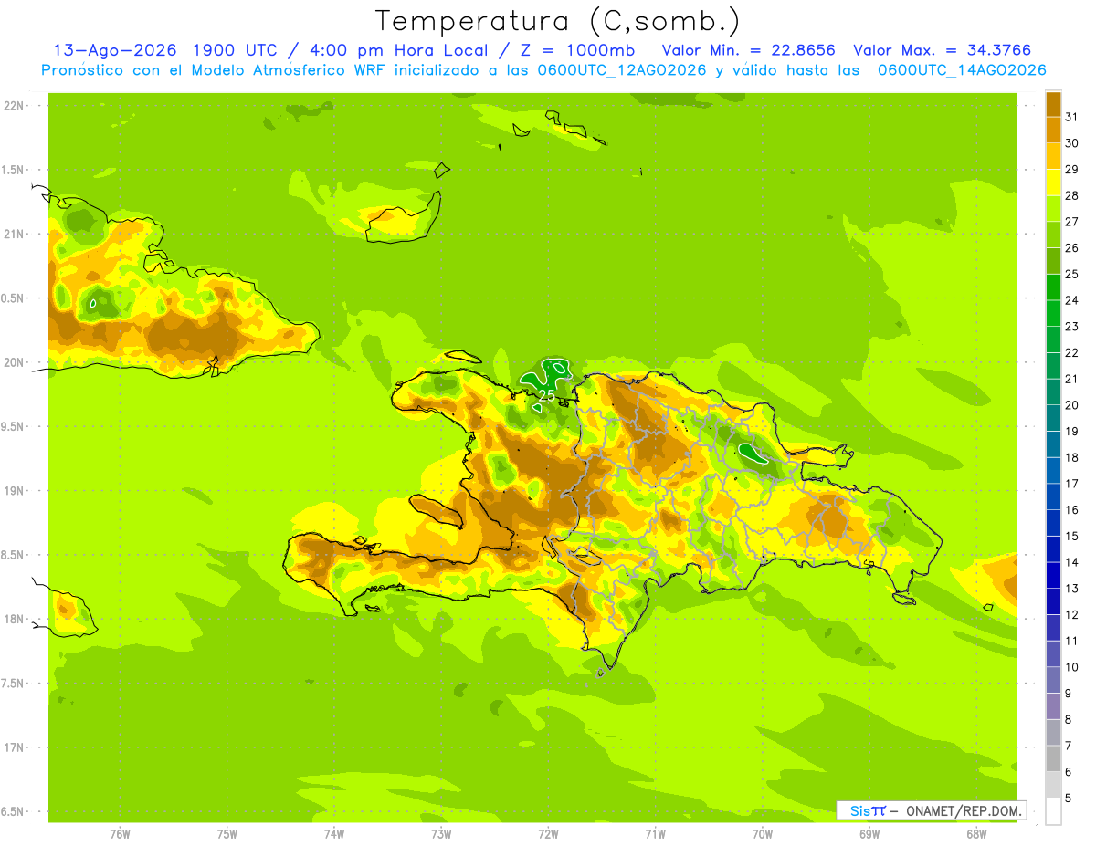Click legend value 26
The width and height of the screenshot is (1096, 846).
tap(1072, 247)
